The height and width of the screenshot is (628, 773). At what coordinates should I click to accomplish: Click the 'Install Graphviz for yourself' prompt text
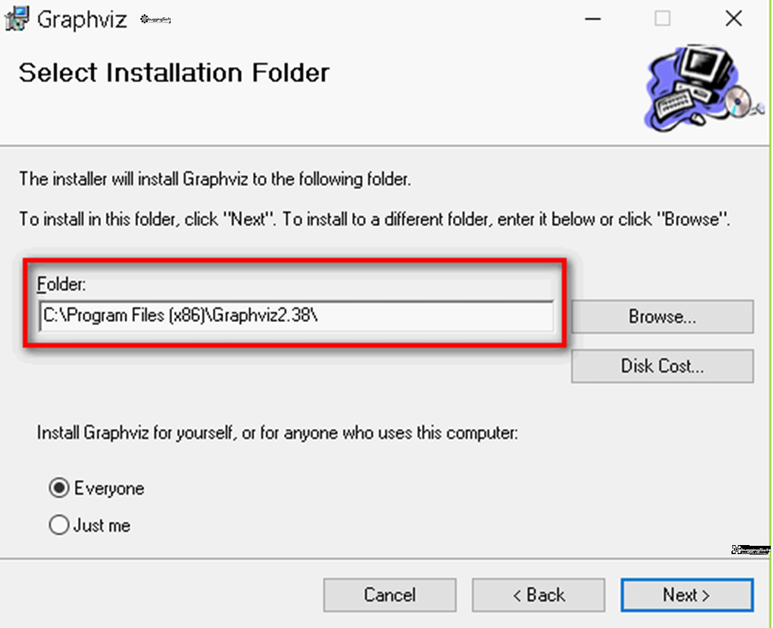[277, 433]
